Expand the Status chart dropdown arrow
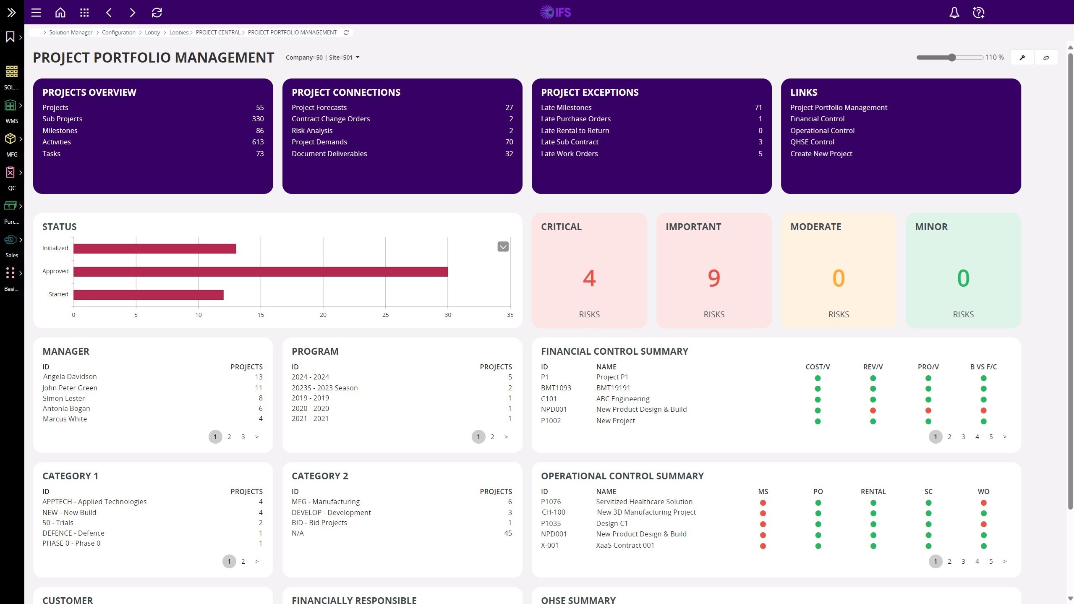 (503, 247)
